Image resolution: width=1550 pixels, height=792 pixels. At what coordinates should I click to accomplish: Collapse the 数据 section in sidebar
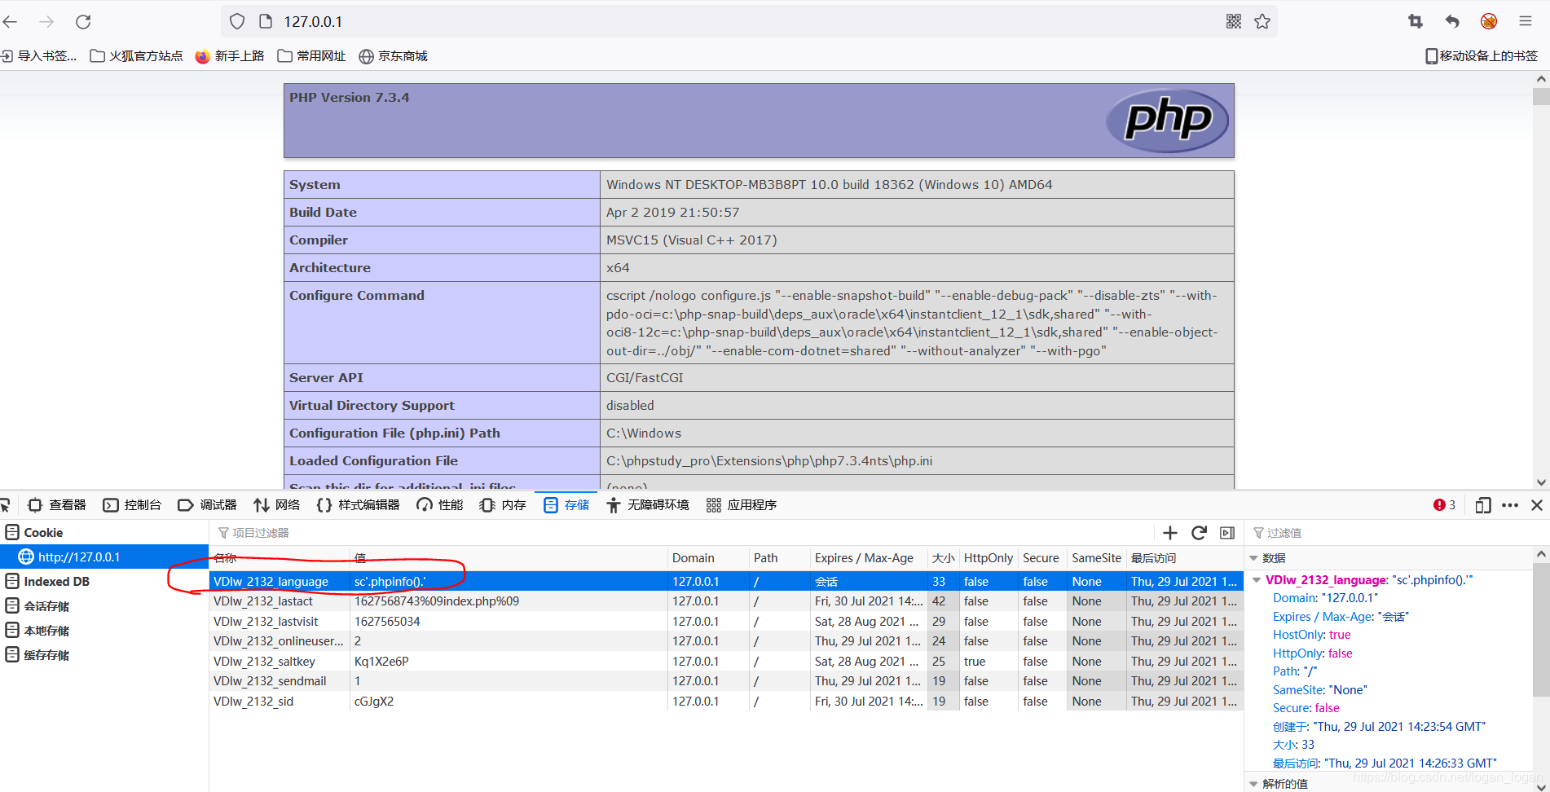(1253, 558)
